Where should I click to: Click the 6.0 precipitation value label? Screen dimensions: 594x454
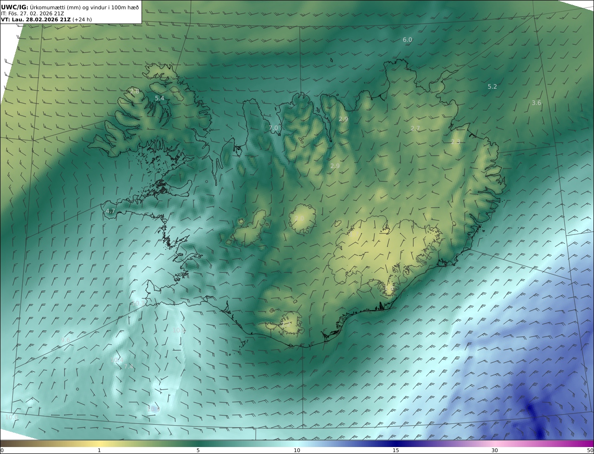point(407,40)
